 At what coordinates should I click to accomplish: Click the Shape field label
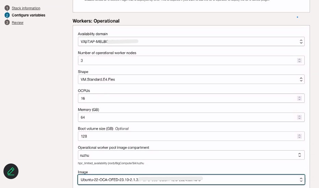83,72
